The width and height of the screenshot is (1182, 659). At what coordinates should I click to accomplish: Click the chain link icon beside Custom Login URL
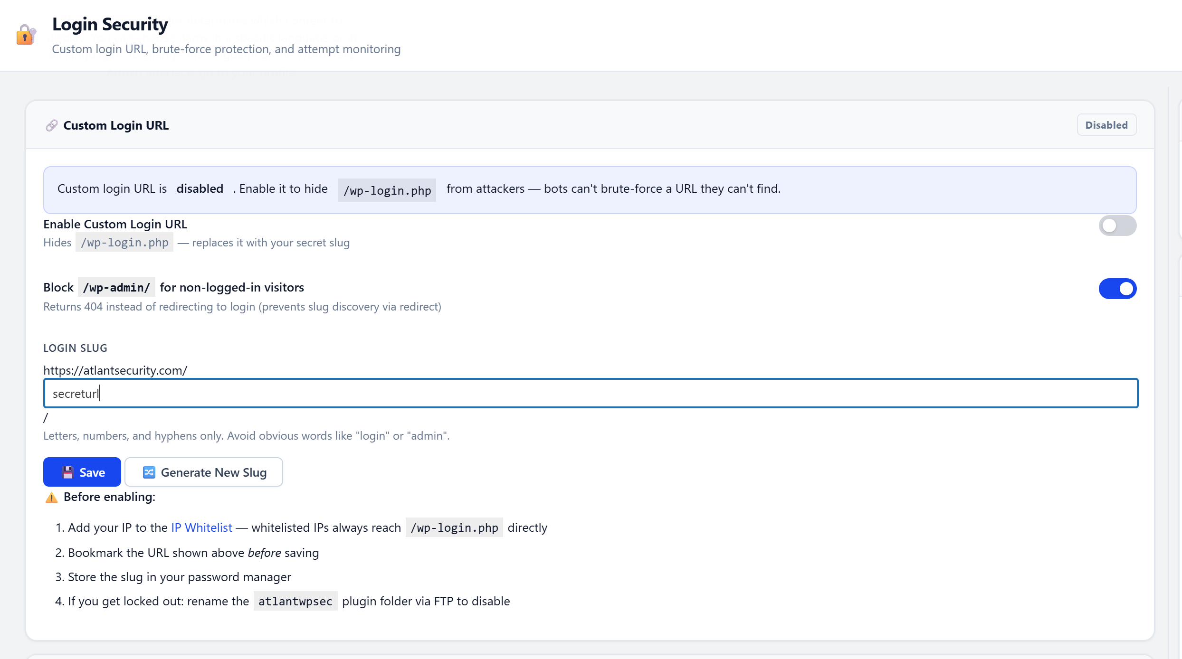52,125
